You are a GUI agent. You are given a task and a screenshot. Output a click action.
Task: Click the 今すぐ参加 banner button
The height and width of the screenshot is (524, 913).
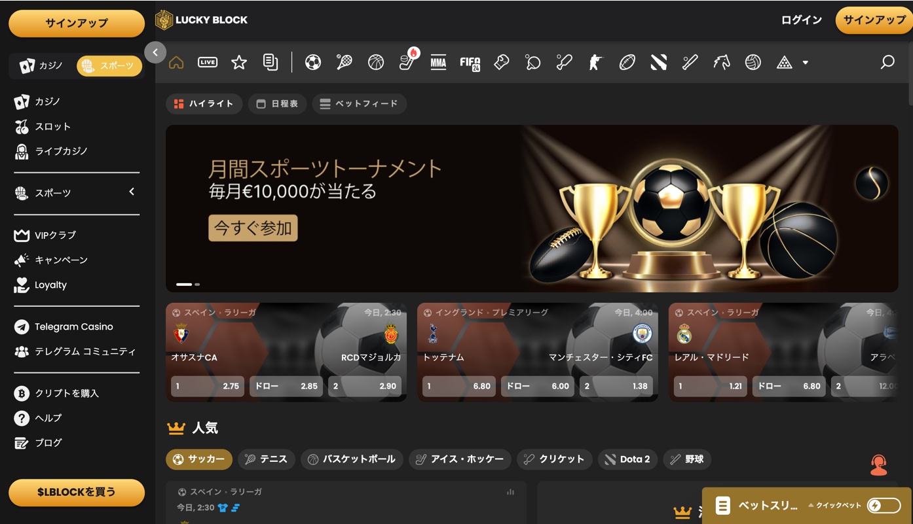click(253, 228)
